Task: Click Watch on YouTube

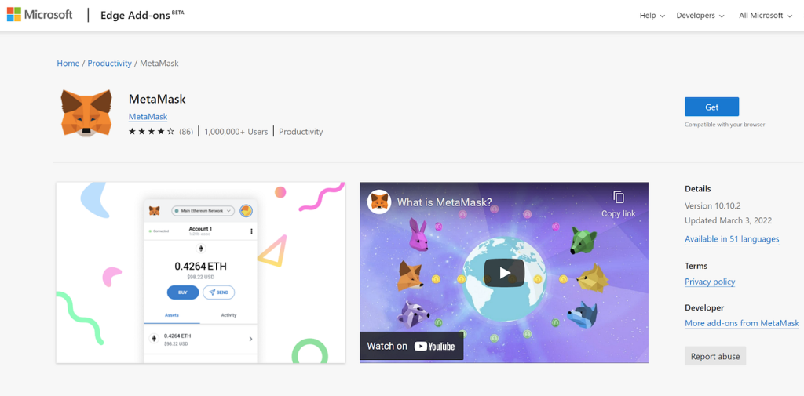Action: pos(411,346)
